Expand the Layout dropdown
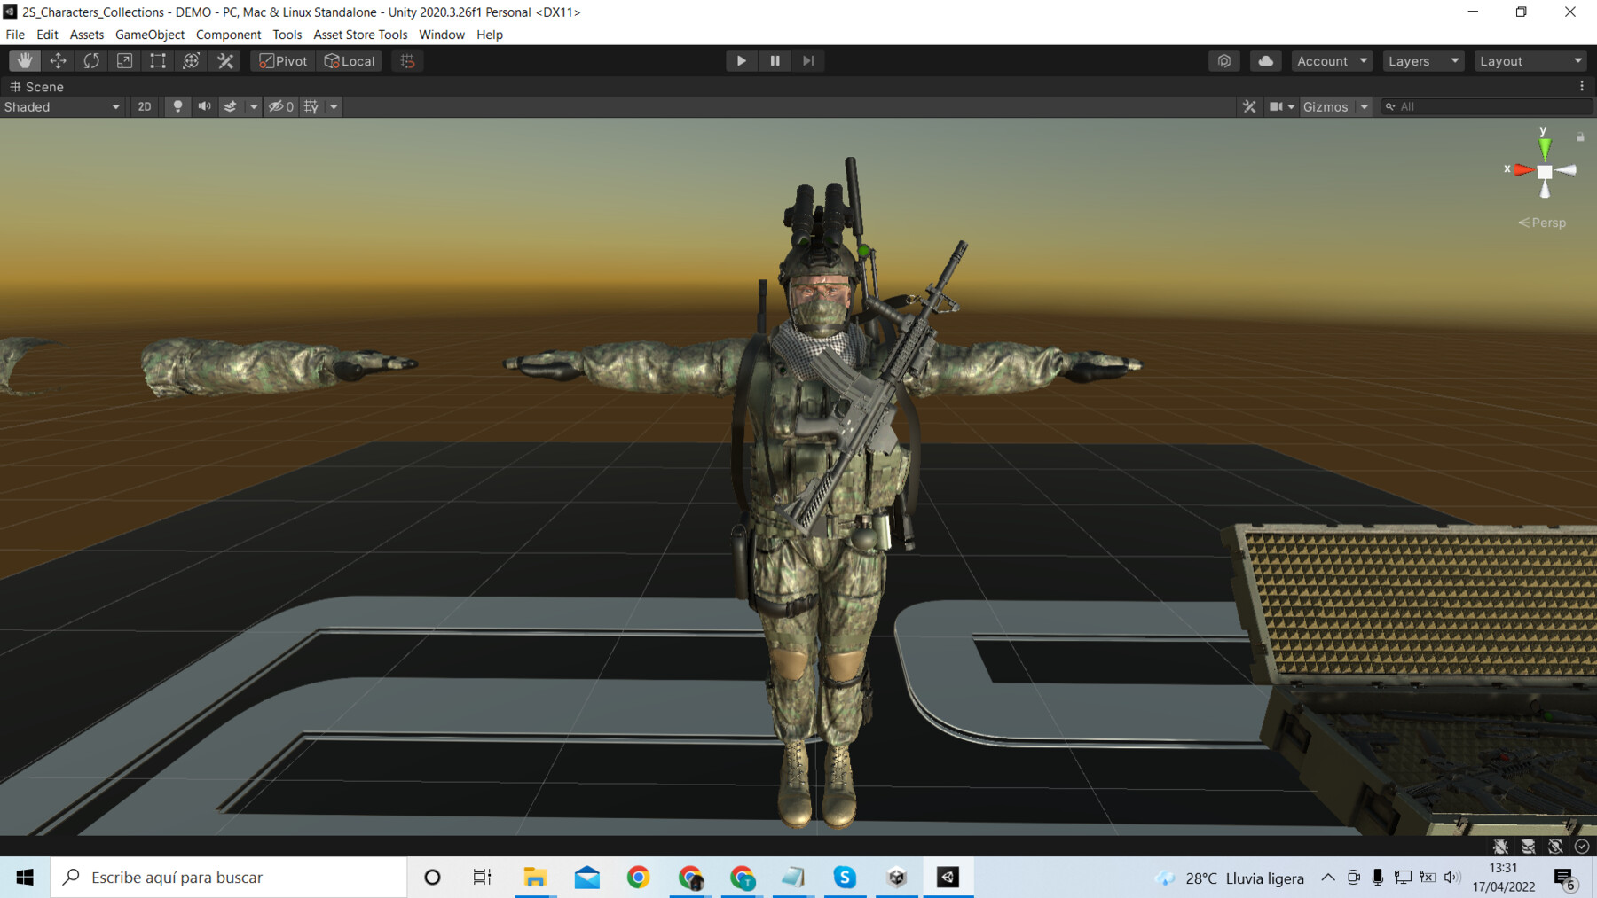The image size is (1597, 898). click(x=1530, y=60)
